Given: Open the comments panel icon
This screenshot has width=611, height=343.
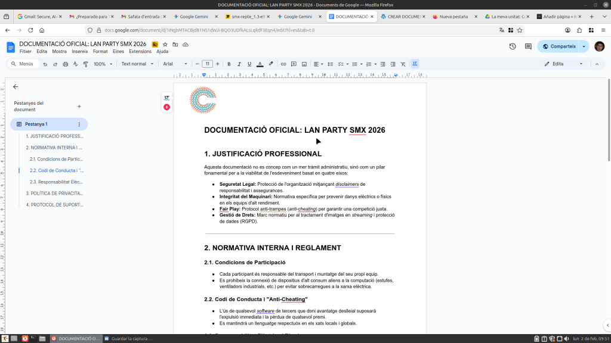Looking at the screenshot, I should 528,46.
